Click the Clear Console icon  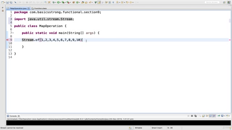point(200,116)
